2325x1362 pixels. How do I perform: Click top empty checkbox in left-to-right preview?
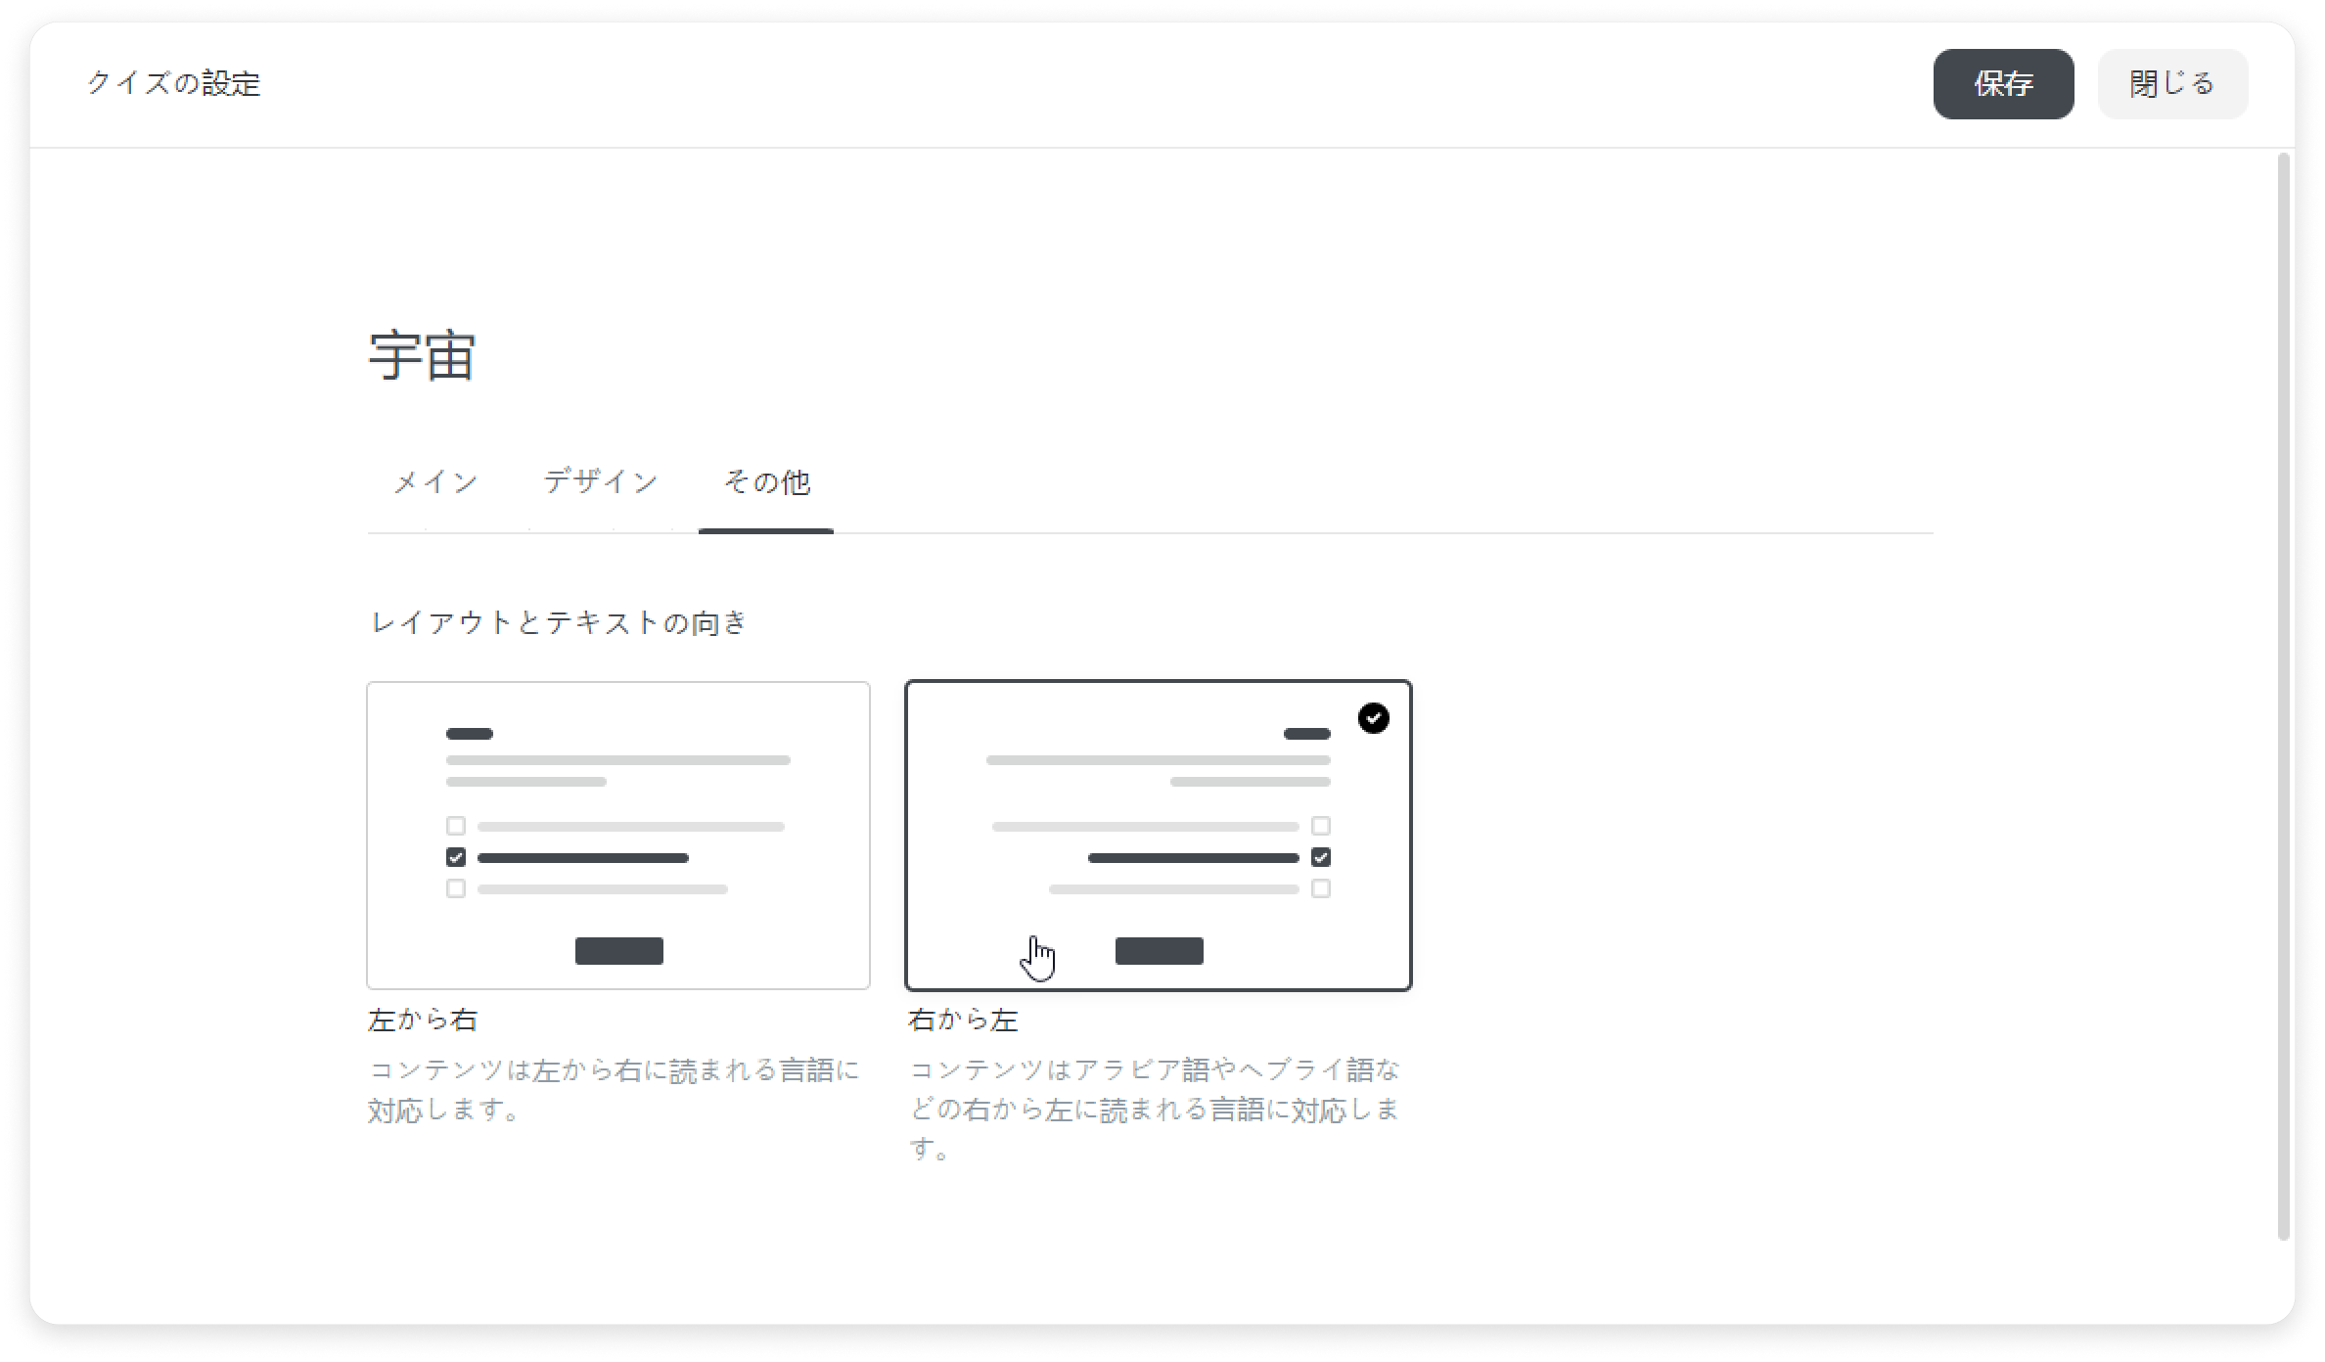456,826
